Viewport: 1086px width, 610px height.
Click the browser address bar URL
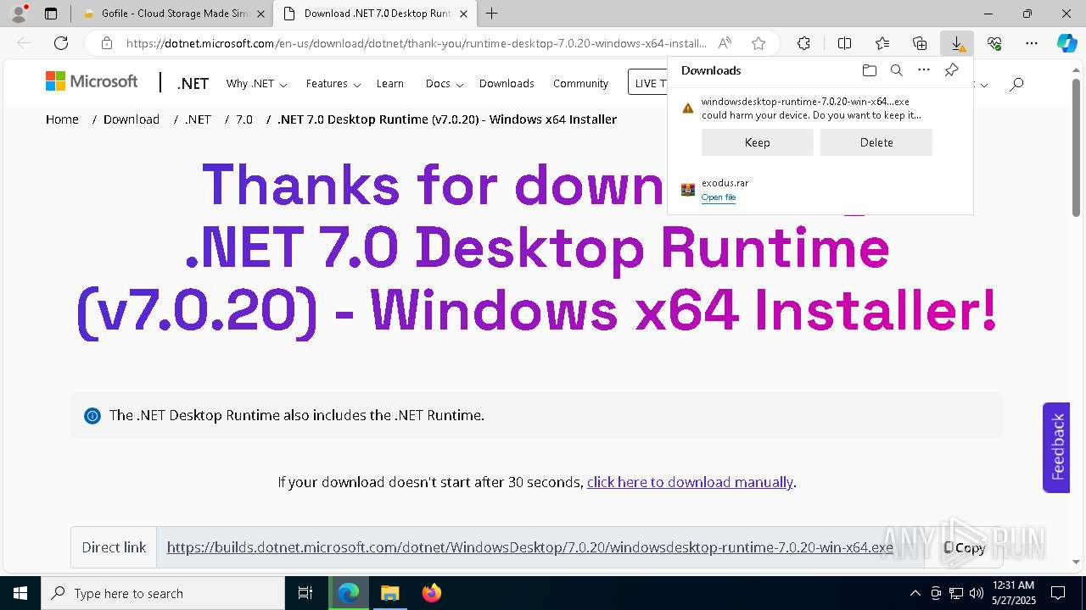(x=416, y=43)
